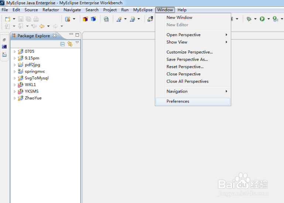The width and height of the screenshot is (284, 203).
Task: Toggle Link with Editor icon
Action: click(70, 44)
